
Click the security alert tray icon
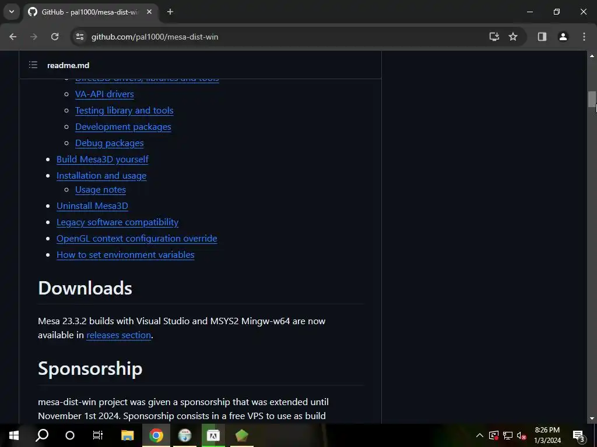(494, 435)
